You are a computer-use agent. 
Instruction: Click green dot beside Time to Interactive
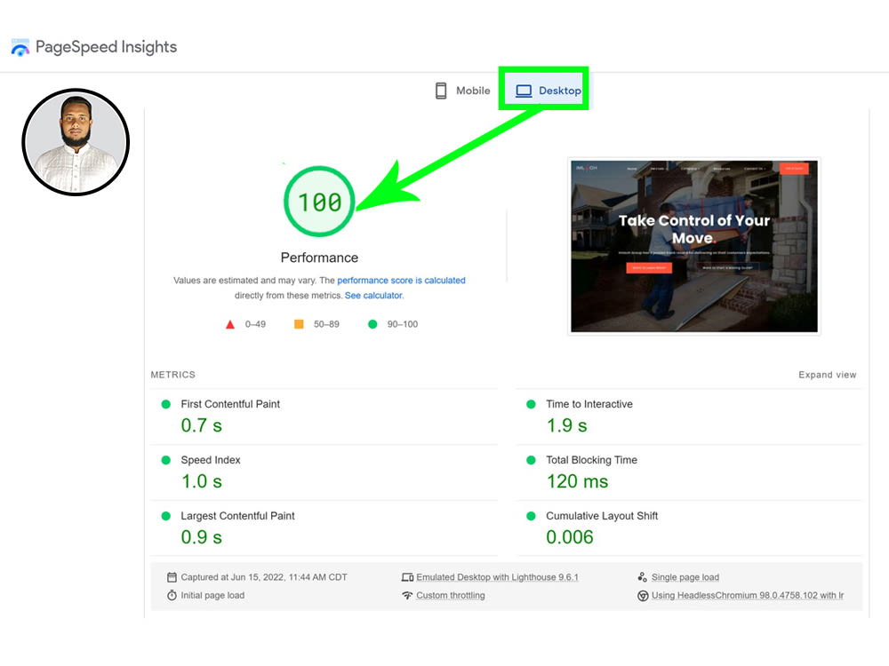pyautogui.click(x=532, y=404)
